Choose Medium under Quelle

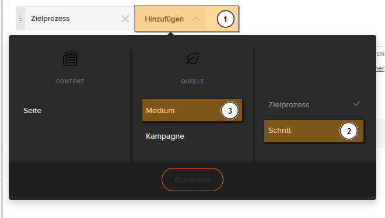pyautogui.click(x=192, y=110)
